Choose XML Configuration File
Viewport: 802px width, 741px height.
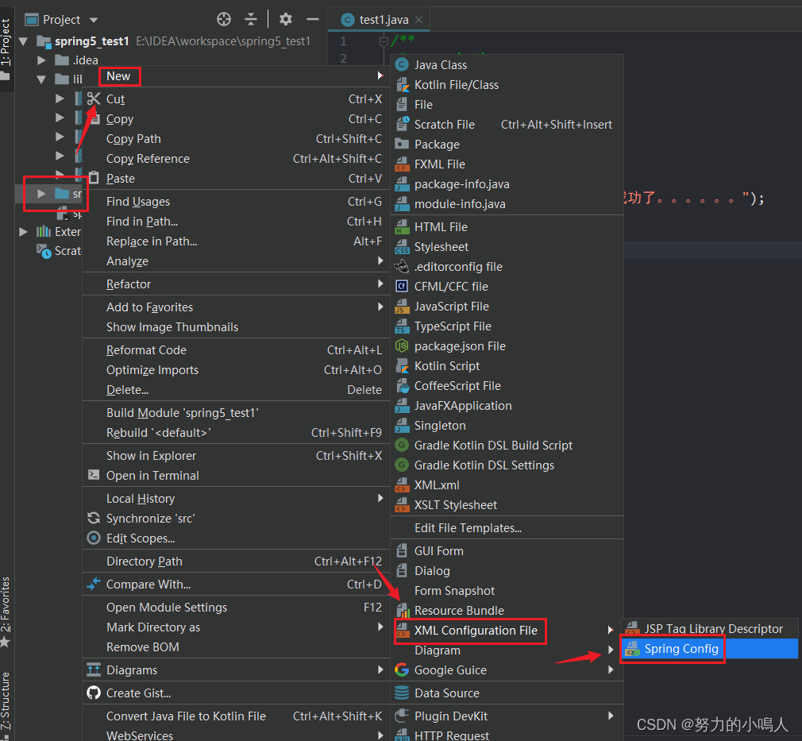507,631
